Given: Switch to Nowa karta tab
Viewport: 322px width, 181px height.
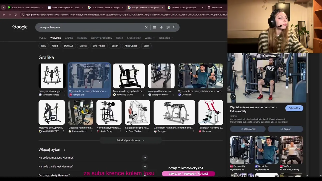Looking at the screenshot, I should tap(216, 8).
